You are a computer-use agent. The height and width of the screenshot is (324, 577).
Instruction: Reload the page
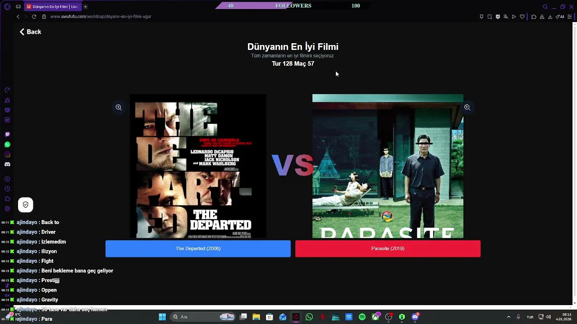(x=34, y=17)
